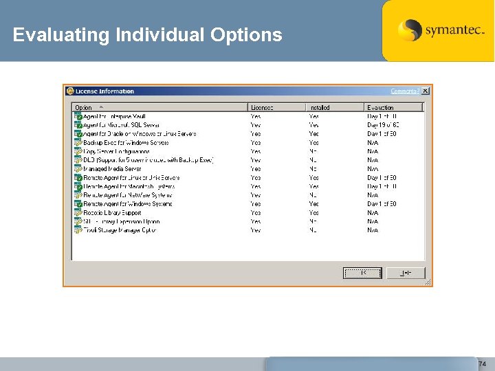Viewport: 495px width, 371px height.
Task: Click the Managed Media Server row icon
Action: tap(78, 169)
